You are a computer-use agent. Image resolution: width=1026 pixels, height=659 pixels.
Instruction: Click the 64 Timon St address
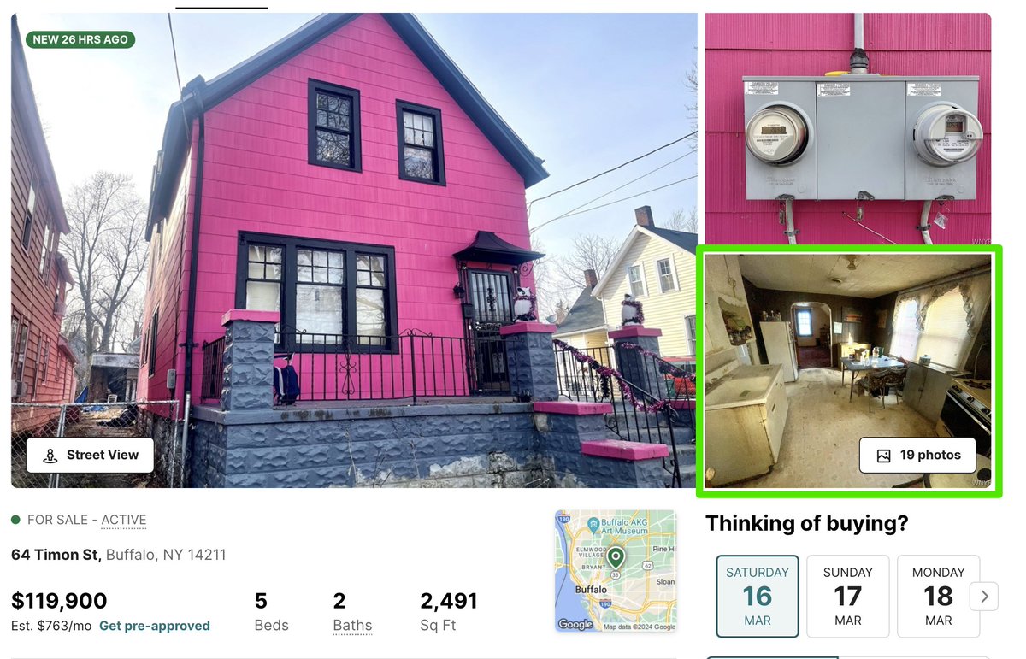pos(56,555)
